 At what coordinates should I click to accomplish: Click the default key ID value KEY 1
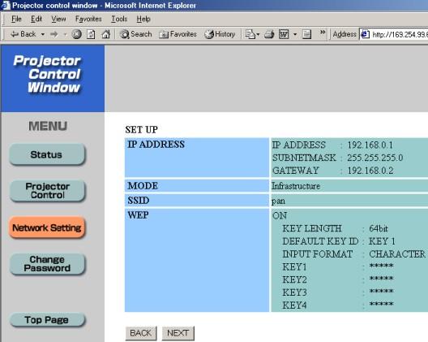[382, 241]
